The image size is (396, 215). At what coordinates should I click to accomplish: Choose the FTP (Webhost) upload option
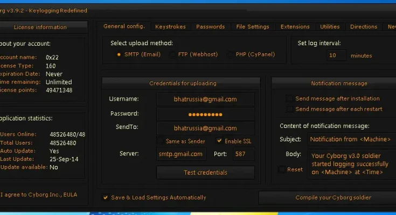[172, 54]
